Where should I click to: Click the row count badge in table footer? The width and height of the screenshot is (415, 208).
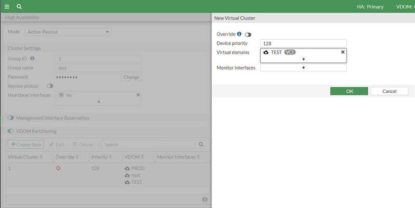tap(205, 200)
